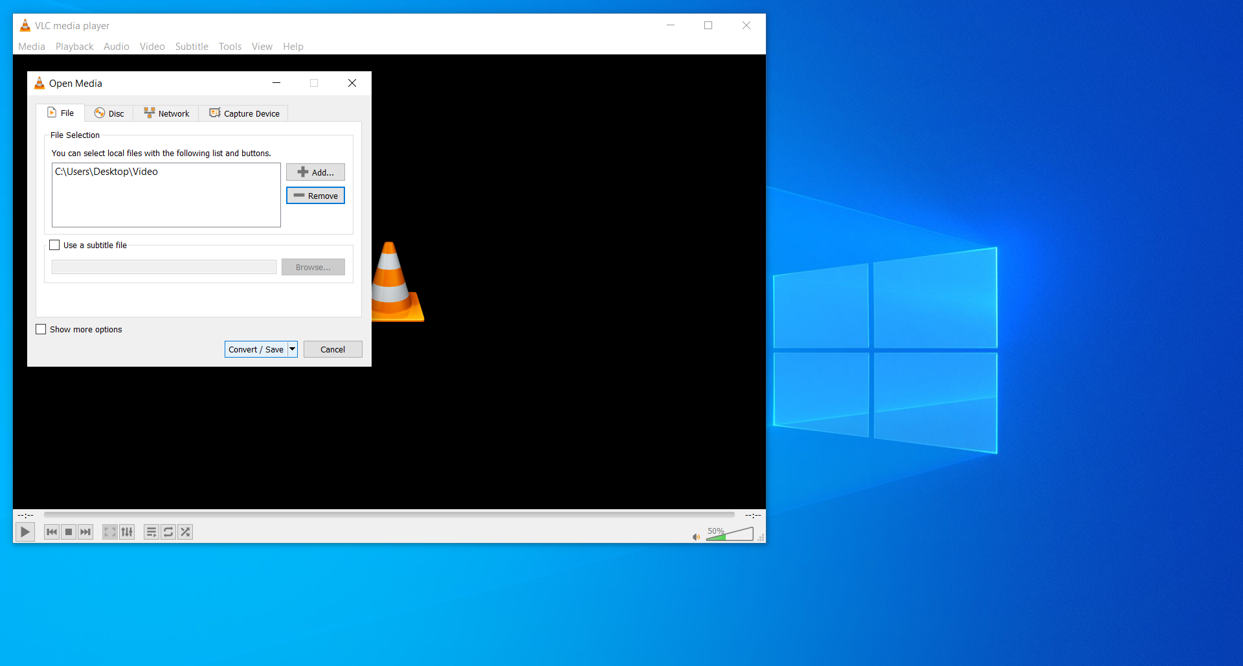The image size is (1243, 666).
Task: Show the playlist view
Action: (x=151, y=532)
